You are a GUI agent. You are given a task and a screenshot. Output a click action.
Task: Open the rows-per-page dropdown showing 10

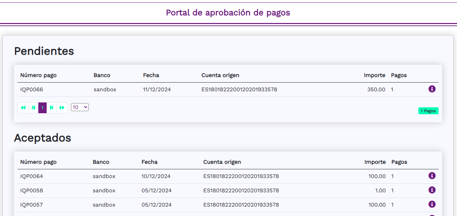80,107
